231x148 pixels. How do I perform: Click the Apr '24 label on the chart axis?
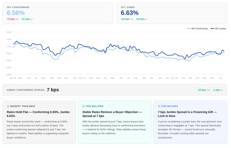pyautogui.click(x=13, y=78)
